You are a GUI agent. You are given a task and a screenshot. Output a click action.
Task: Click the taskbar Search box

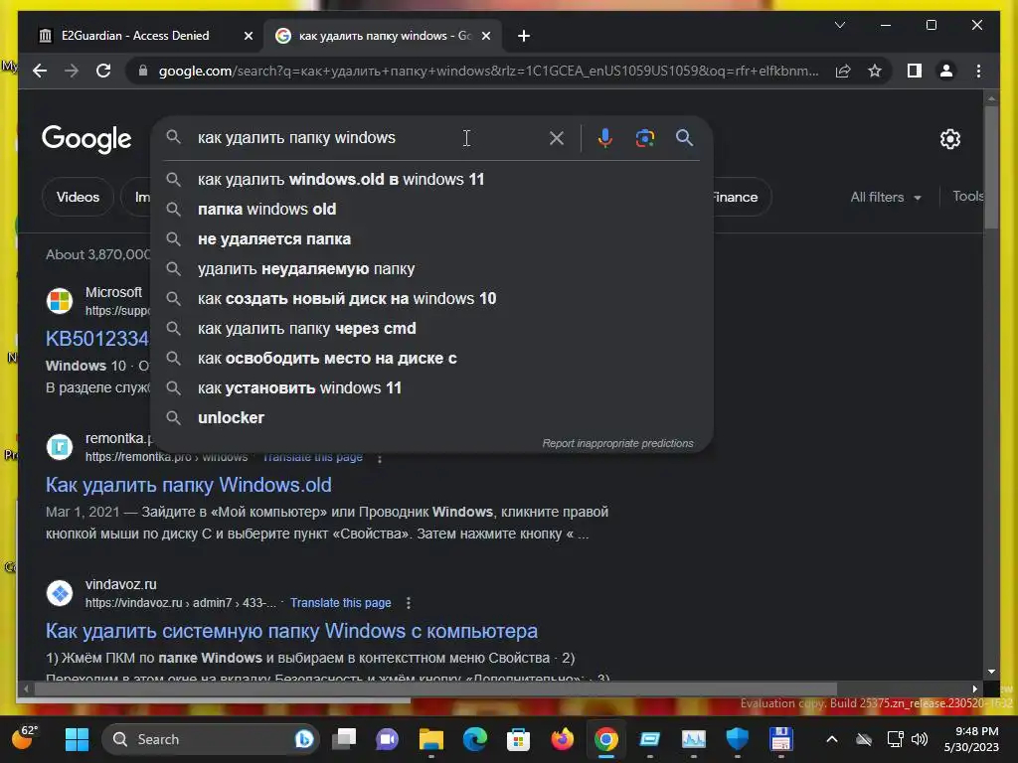pyautogui.click(x=211, y=739)
